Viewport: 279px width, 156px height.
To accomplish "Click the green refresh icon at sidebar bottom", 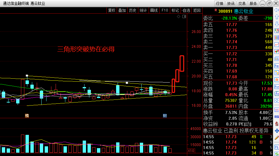I will pos(277,154).
